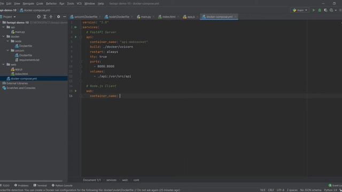Open the VCS menu
The image size is (342, 192).
tap(79, 4)
